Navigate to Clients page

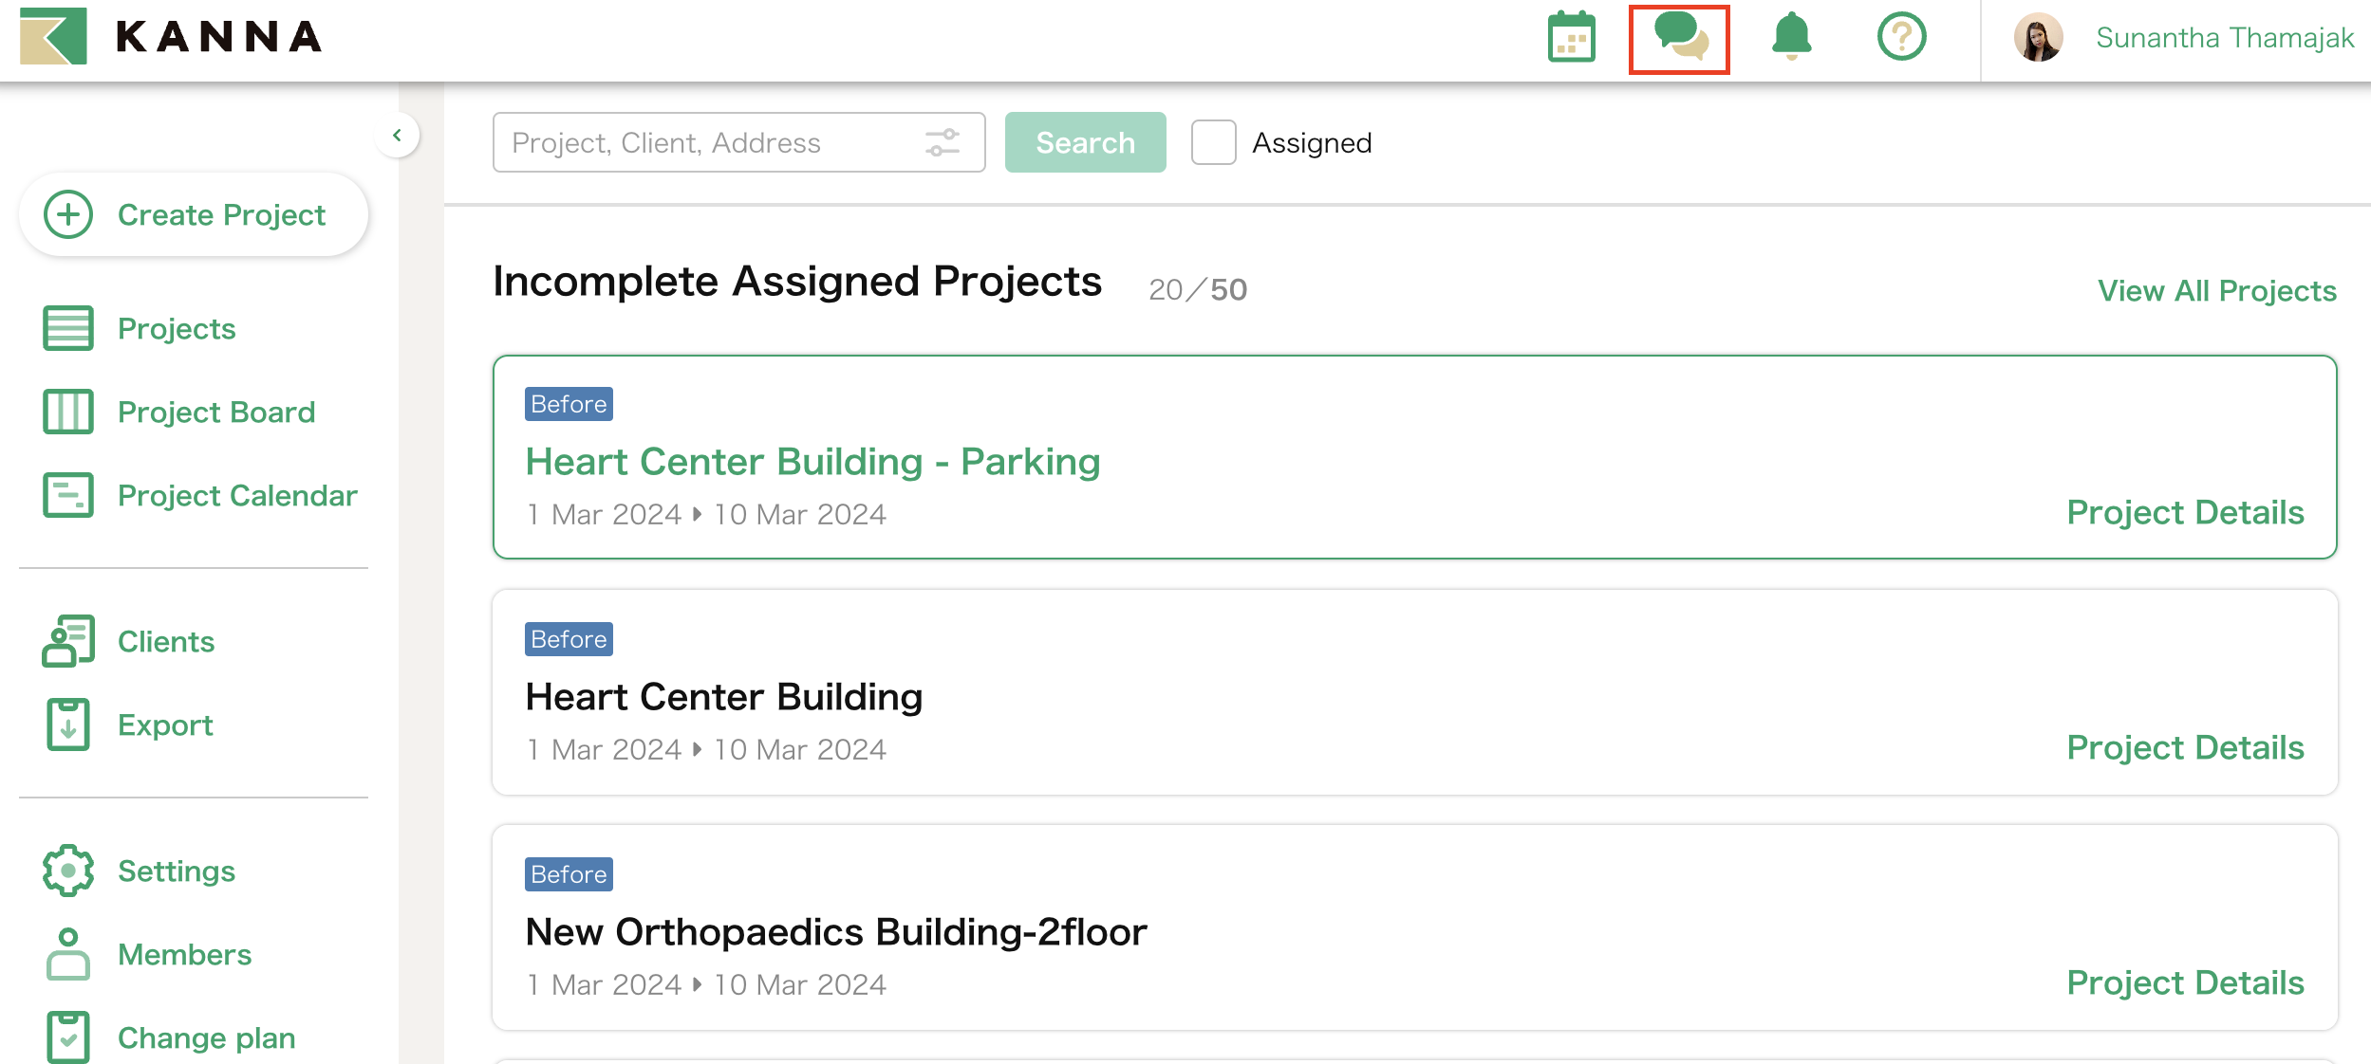[x=165, y=641]
